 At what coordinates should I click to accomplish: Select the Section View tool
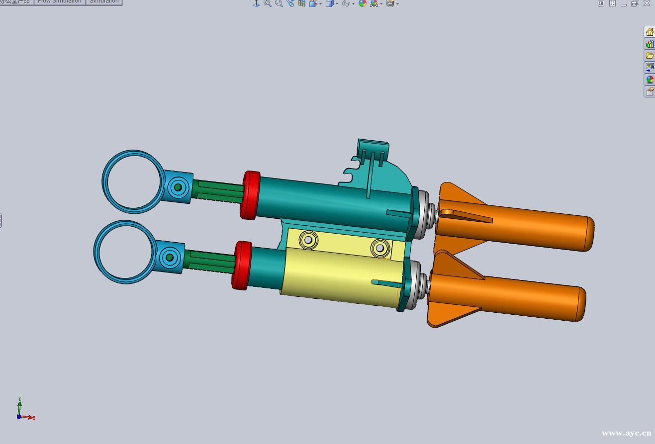(302, 3)
